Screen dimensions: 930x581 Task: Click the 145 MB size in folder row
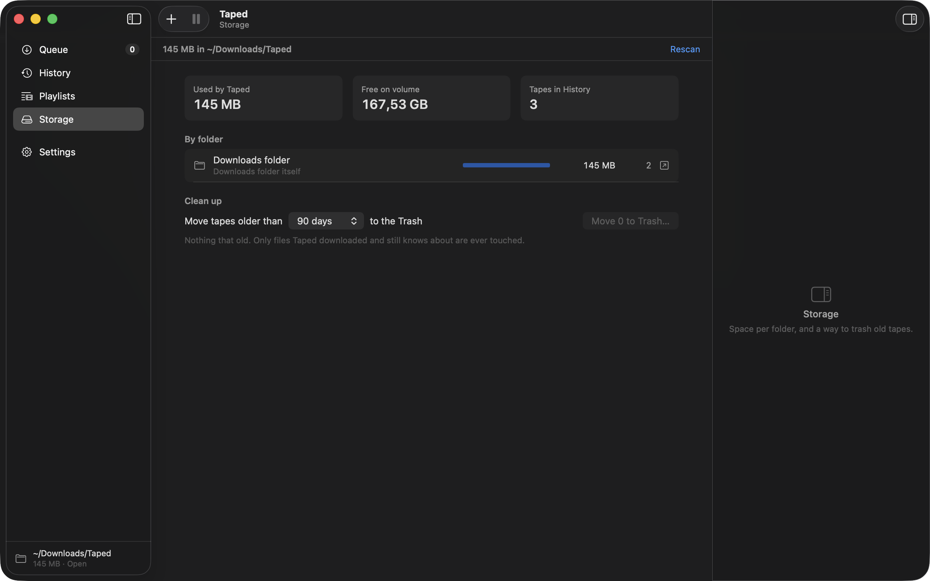click(x=599, y=165)
